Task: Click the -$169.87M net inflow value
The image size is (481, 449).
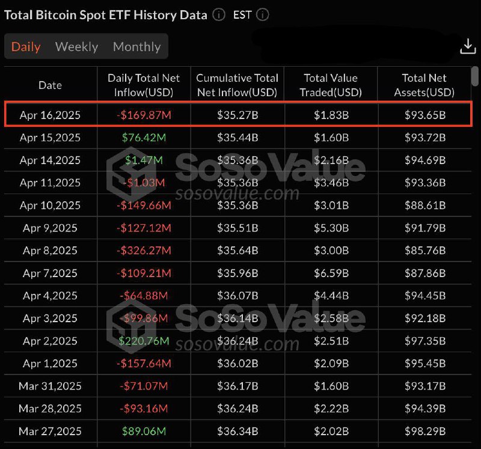Action: pyautogui.click(x=144, y=115)
